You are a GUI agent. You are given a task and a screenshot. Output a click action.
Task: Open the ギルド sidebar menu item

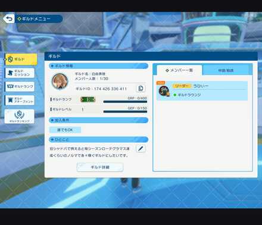pos(21,59)
